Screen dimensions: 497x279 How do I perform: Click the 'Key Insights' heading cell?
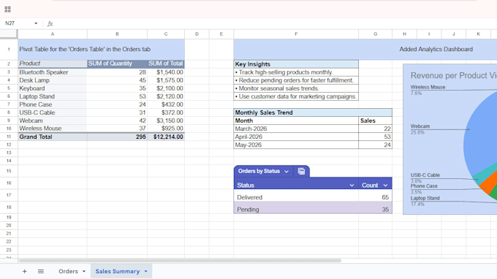click(296, 64)
